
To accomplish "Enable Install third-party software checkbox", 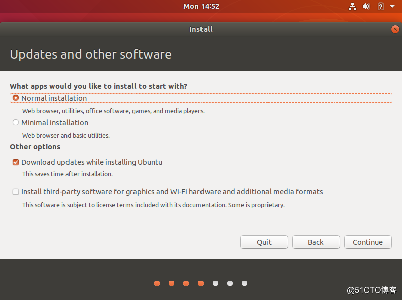I will (x=16, y=192).
